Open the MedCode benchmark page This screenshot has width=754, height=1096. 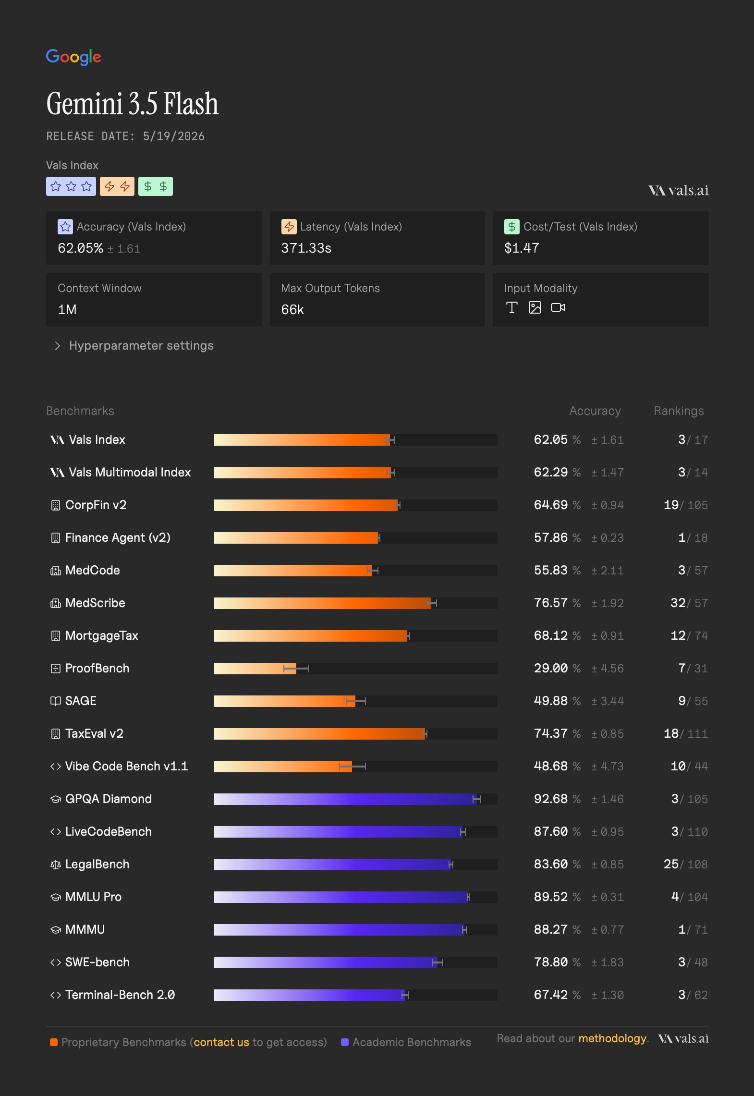coord(93,571)
